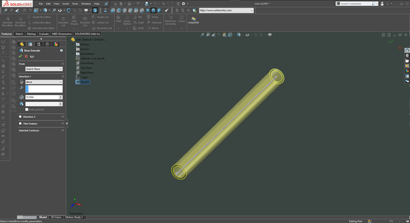The image size is (410, 223).
Task: Open the Edit menu
Action: point(48,4)
